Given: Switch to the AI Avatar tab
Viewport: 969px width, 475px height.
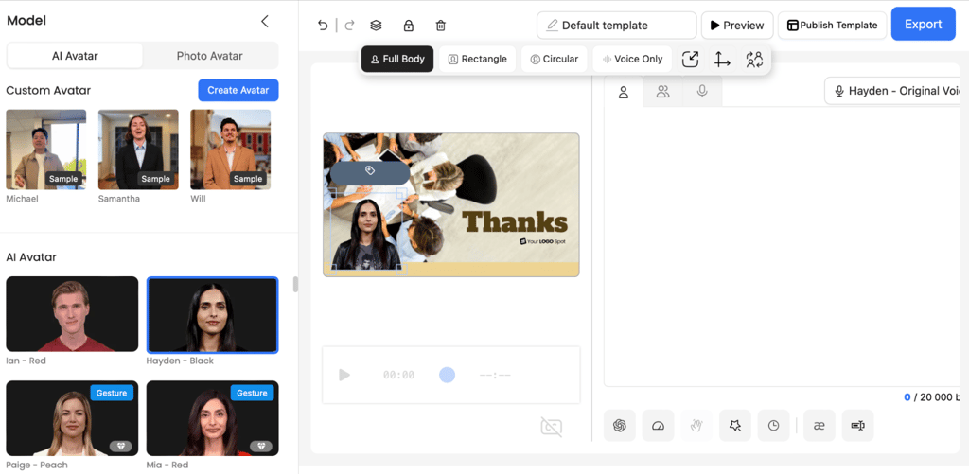Looking at the screenshot, I should [75, 56].
